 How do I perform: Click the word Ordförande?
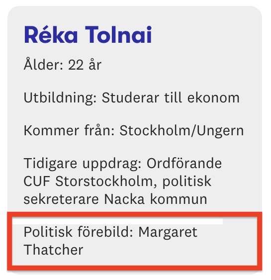[x=184, y=163]
